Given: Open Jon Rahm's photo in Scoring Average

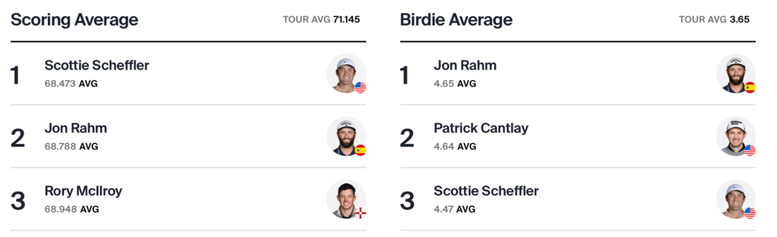Looking at the screenshot, I should [x=346, y=136].
